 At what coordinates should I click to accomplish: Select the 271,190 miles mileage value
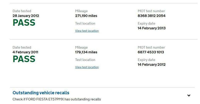86,16
